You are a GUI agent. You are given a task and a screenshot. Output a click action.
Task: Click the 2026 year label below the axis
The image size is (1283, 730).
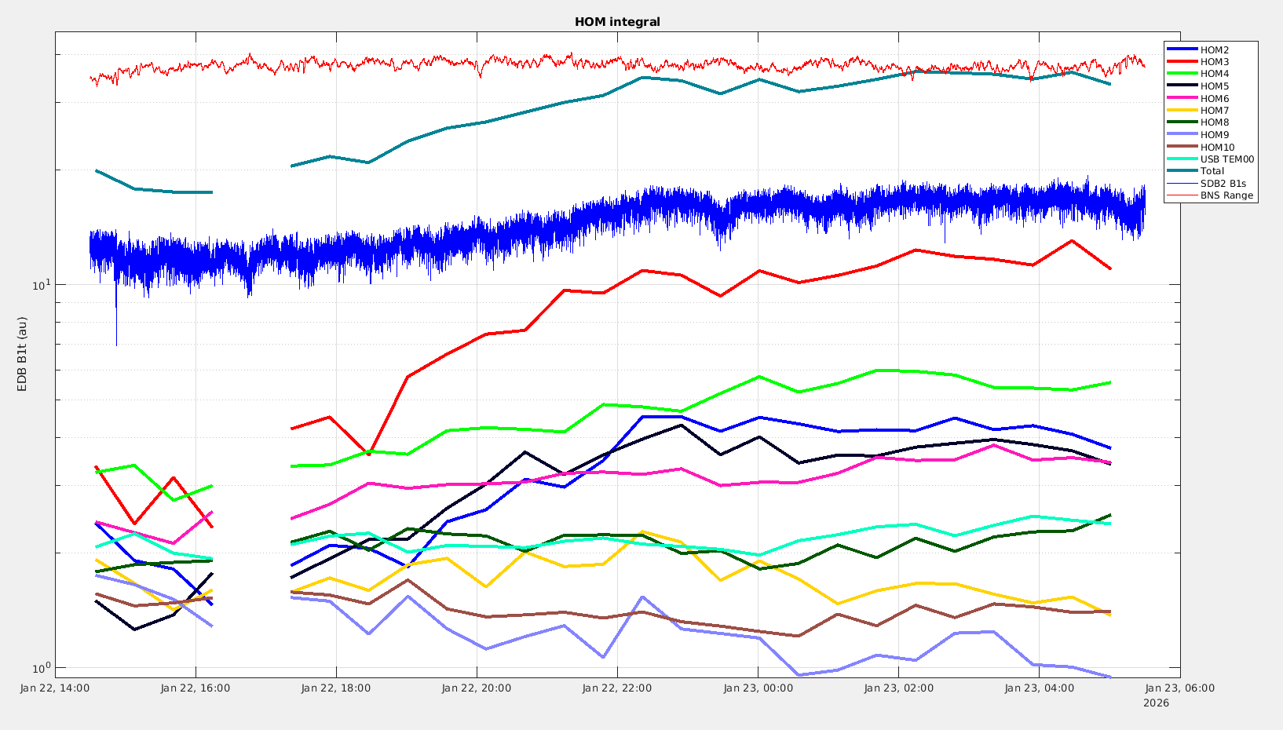coord(1156,703)
